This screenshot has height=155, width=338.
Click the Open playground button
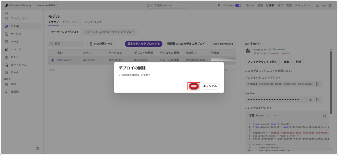(223, 44)
